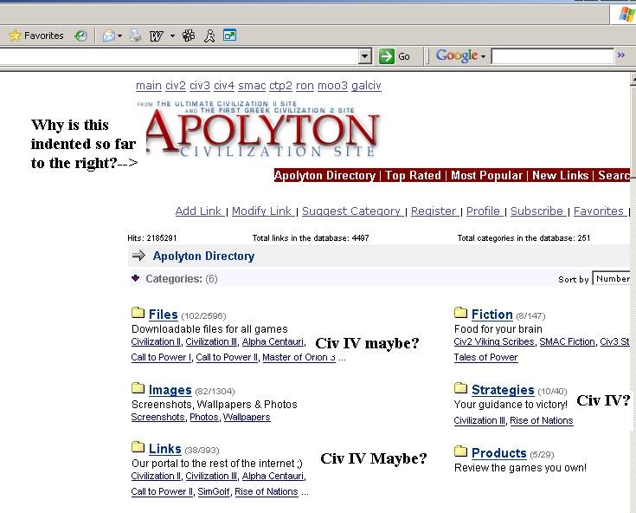Expand the address bar dropdown arrow
Image resolution: width=636 pixels, height=513 pixels.
(x=364, y=56)
